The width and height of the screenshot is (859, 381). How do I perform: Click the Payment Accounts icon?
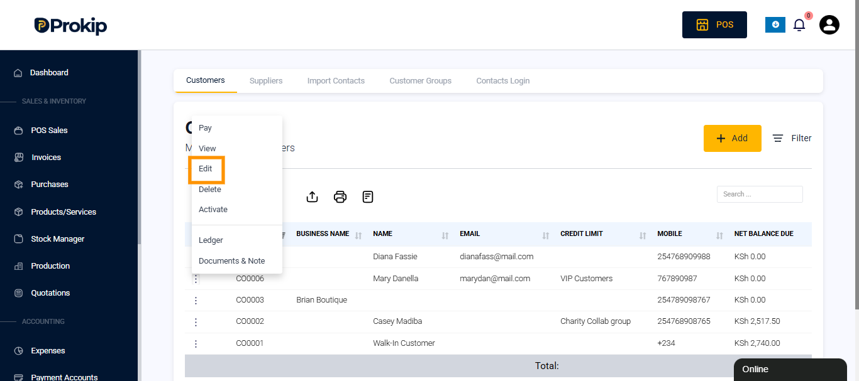[18, 377]
